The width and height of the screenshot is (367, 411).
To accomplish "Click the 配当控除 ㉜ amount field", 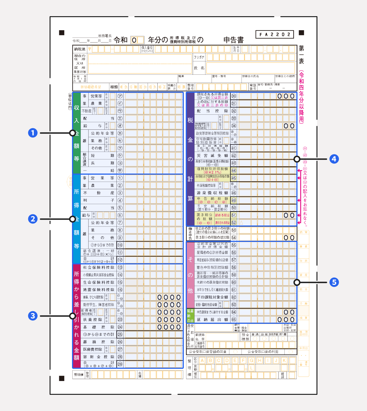I will click(267, 111).
